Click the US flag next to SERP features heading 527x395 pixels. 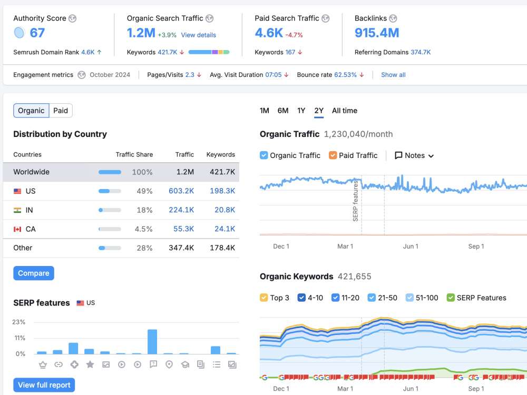(x=80, y=303)
